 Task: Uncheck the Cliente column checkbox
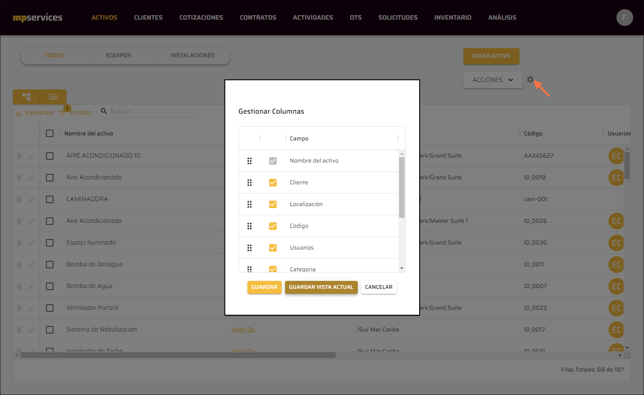click(x=273, y=183)
